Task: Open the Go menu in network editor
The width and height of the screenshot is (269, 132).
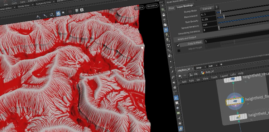Action: pos(198,80)
